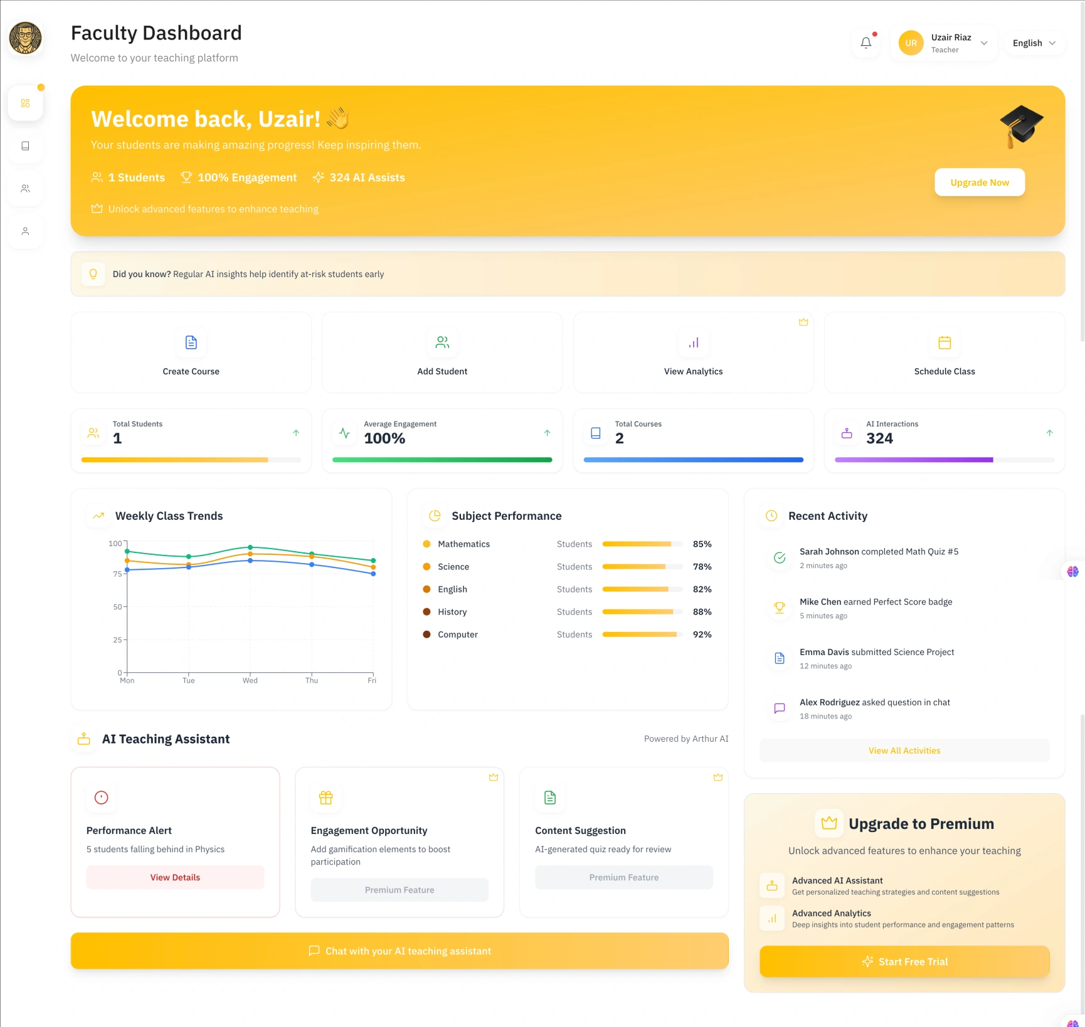Screen dimensions: 1085x1027
Task: Click View Details on Performance Alert
Action: (x=175, y=877)
